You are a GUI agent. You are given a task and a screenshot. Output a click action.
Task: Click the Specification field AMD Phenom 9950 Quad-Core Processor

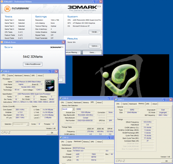34,94
